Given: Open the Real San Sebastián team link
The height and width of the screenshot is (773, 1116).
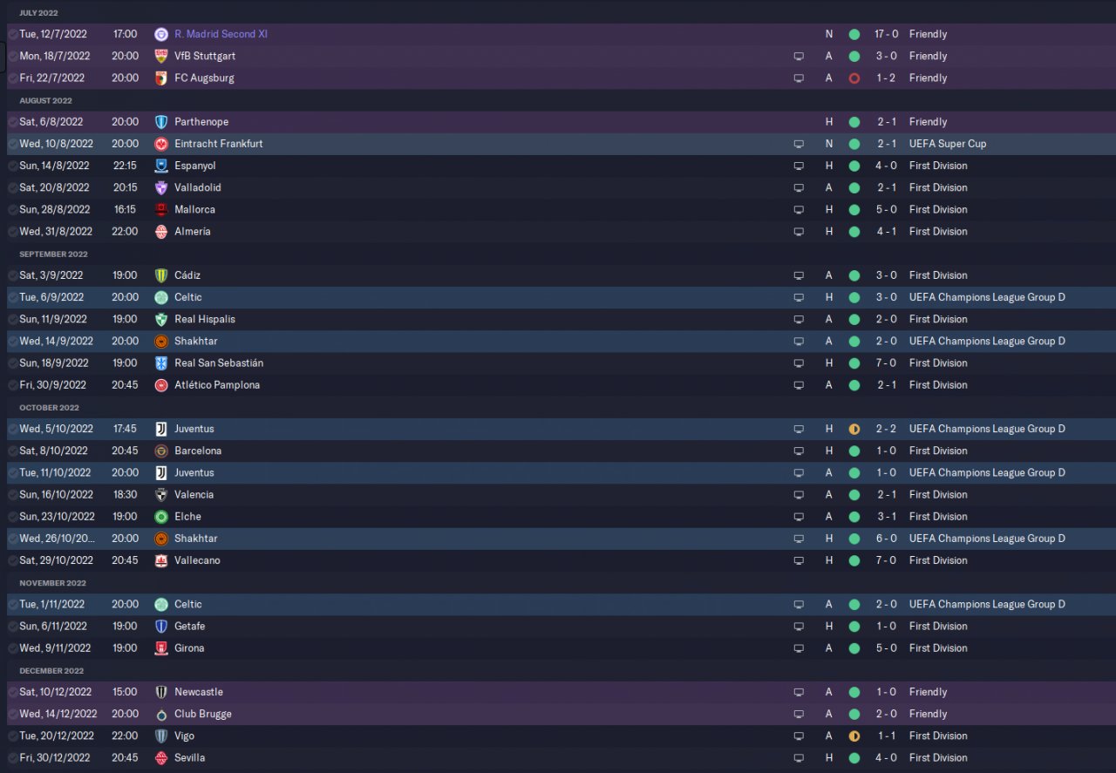Looking at the screenshot, I should (x=219, y=363).
